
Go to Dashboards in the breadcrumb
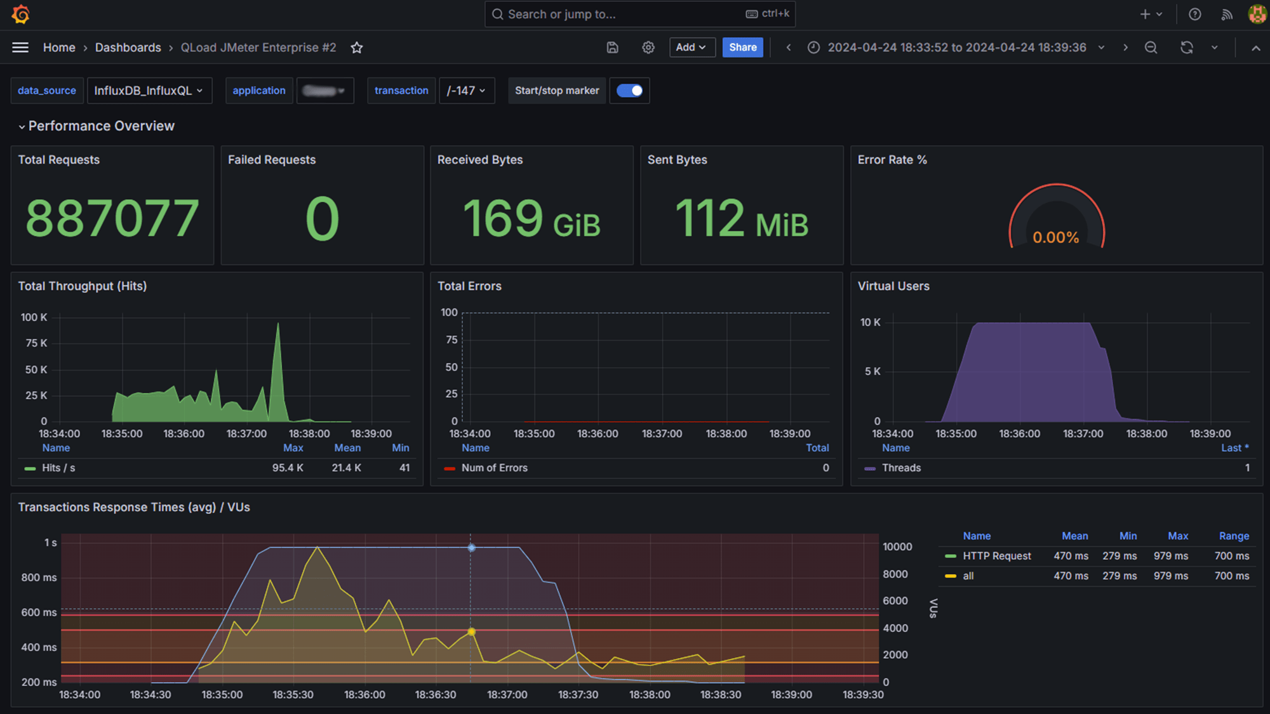coord(128,48)
